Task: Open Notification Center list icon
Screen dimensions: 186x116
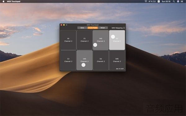Action: 182,2
